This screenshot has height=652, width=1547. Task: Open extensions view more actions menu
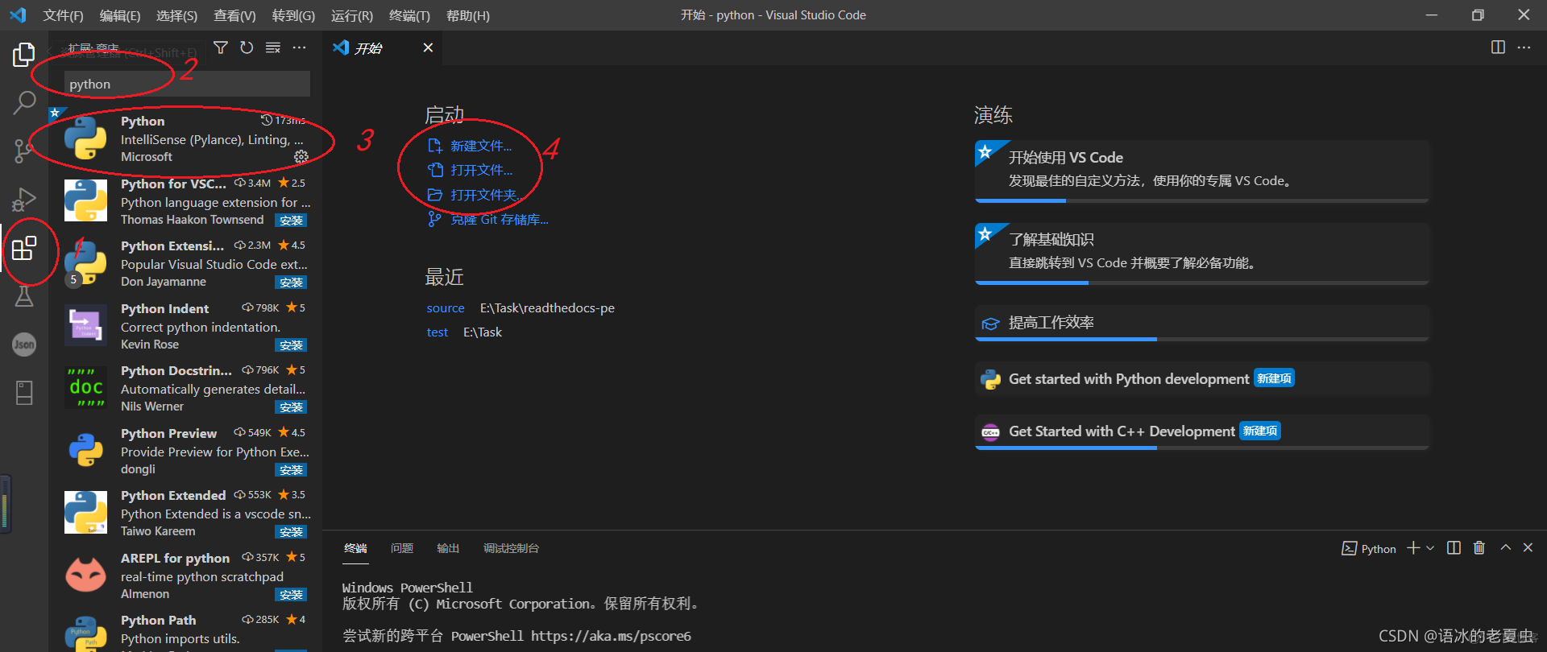click(300, 48)
